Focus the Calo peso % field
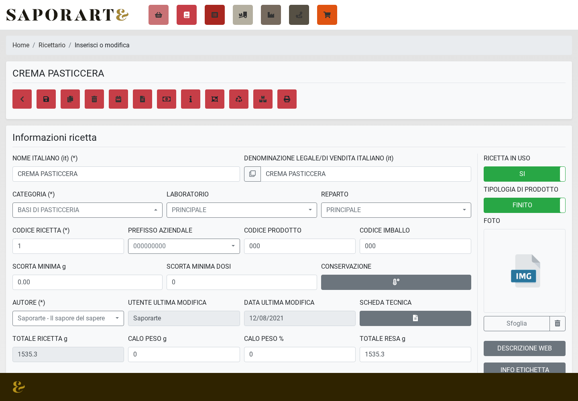578x401 pixels. point(300,354)
